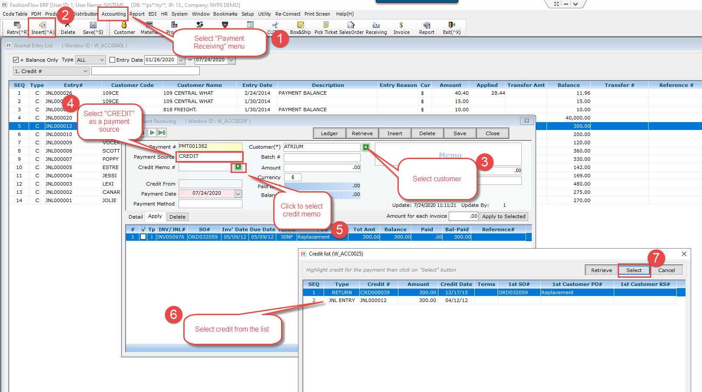
Task: Open the Payment Date dropdown arrow
Action: pyautogui.click(x=238, y=194)
